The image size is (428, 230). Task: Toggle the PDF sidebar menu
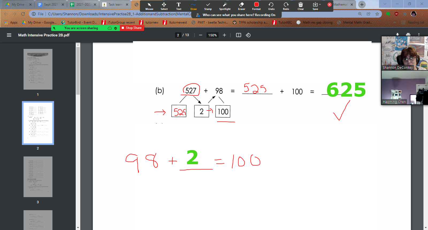(x=9, y=35)
